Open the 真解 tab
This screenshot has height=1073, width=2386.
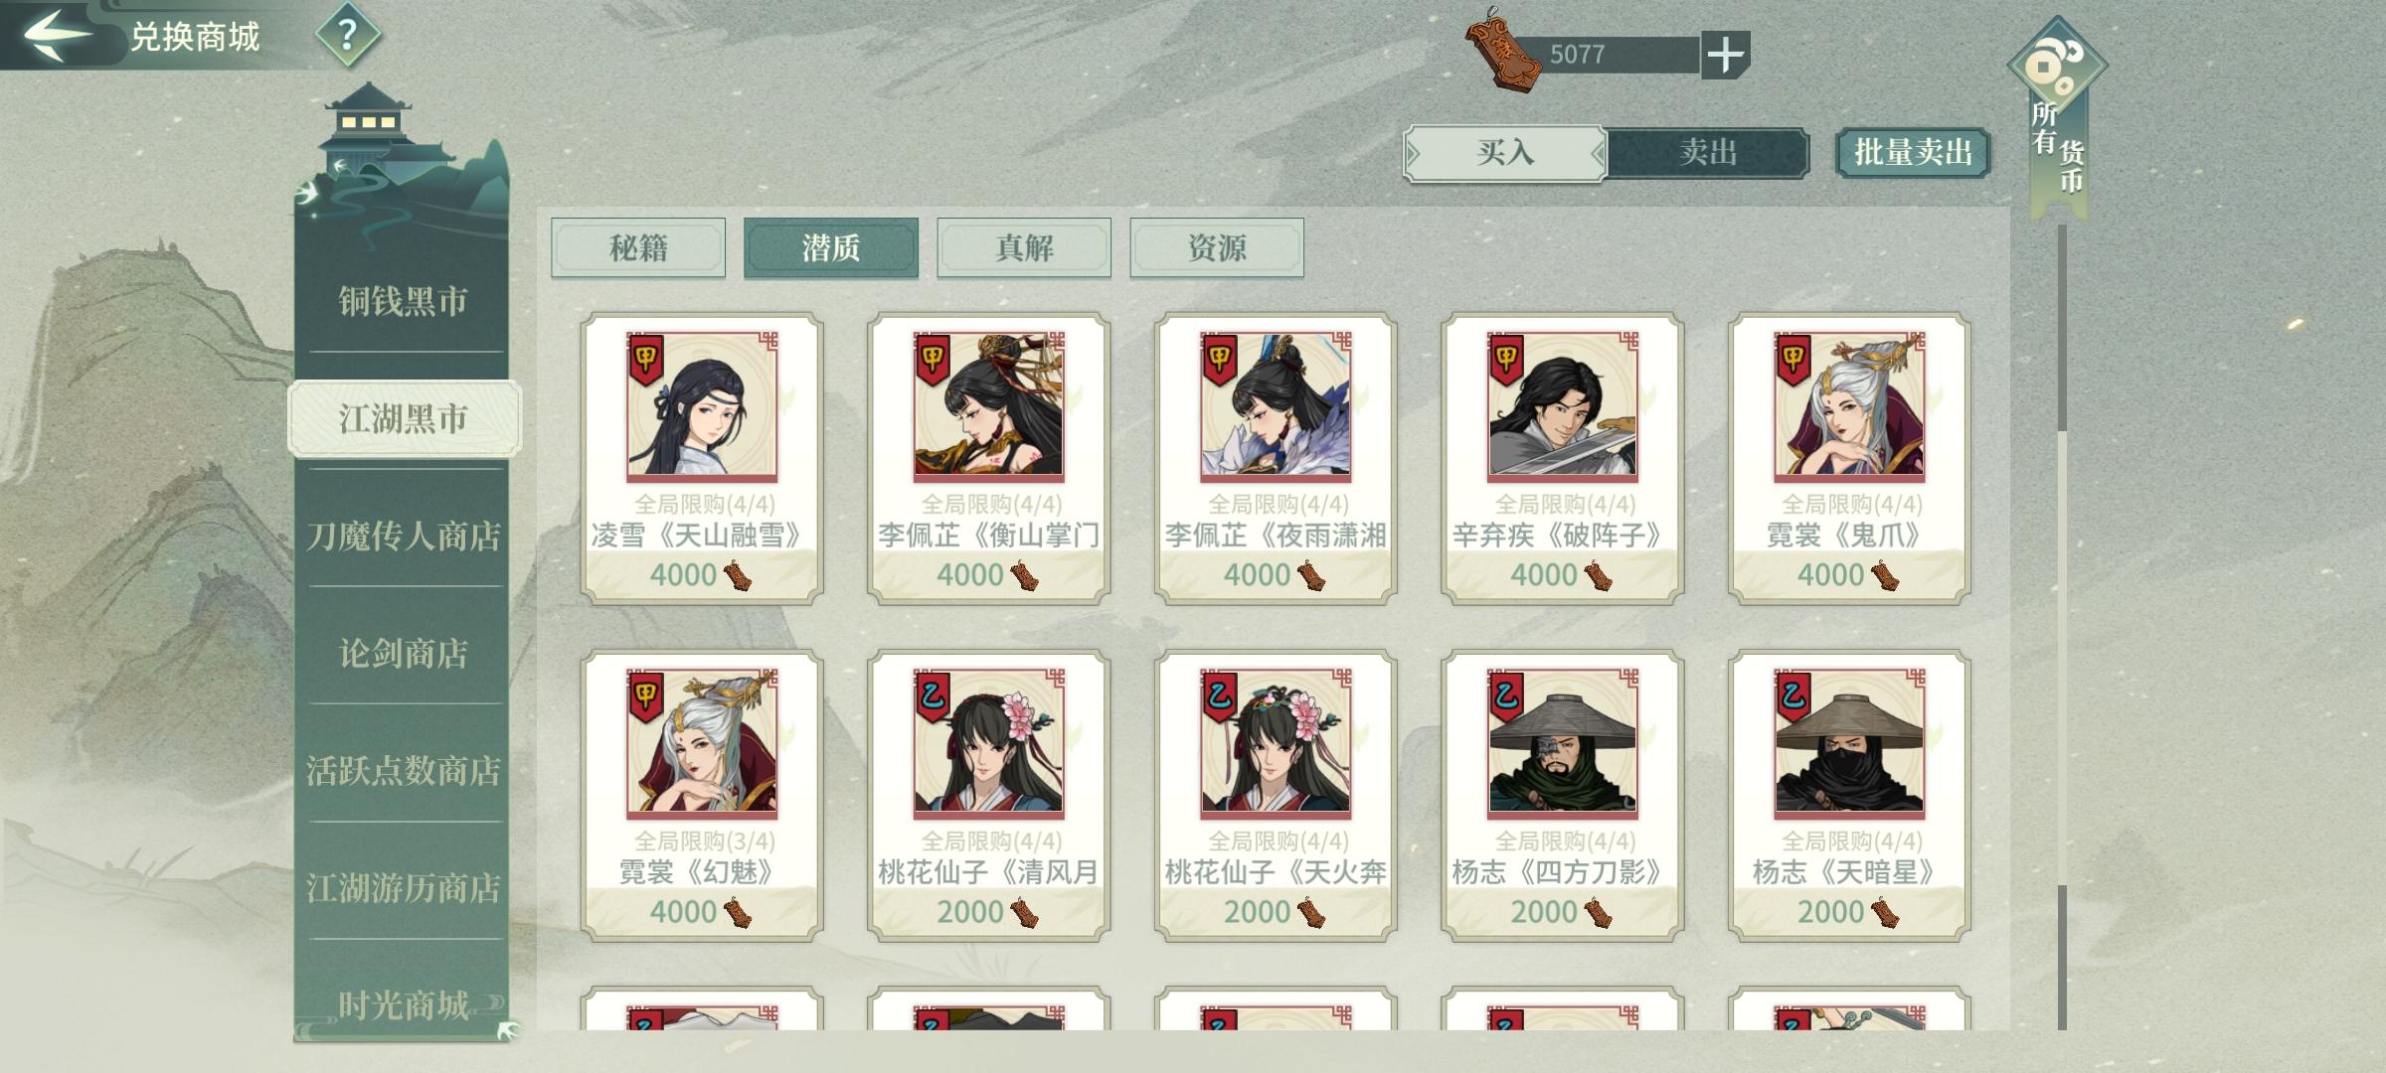(x=1024, y=247)
